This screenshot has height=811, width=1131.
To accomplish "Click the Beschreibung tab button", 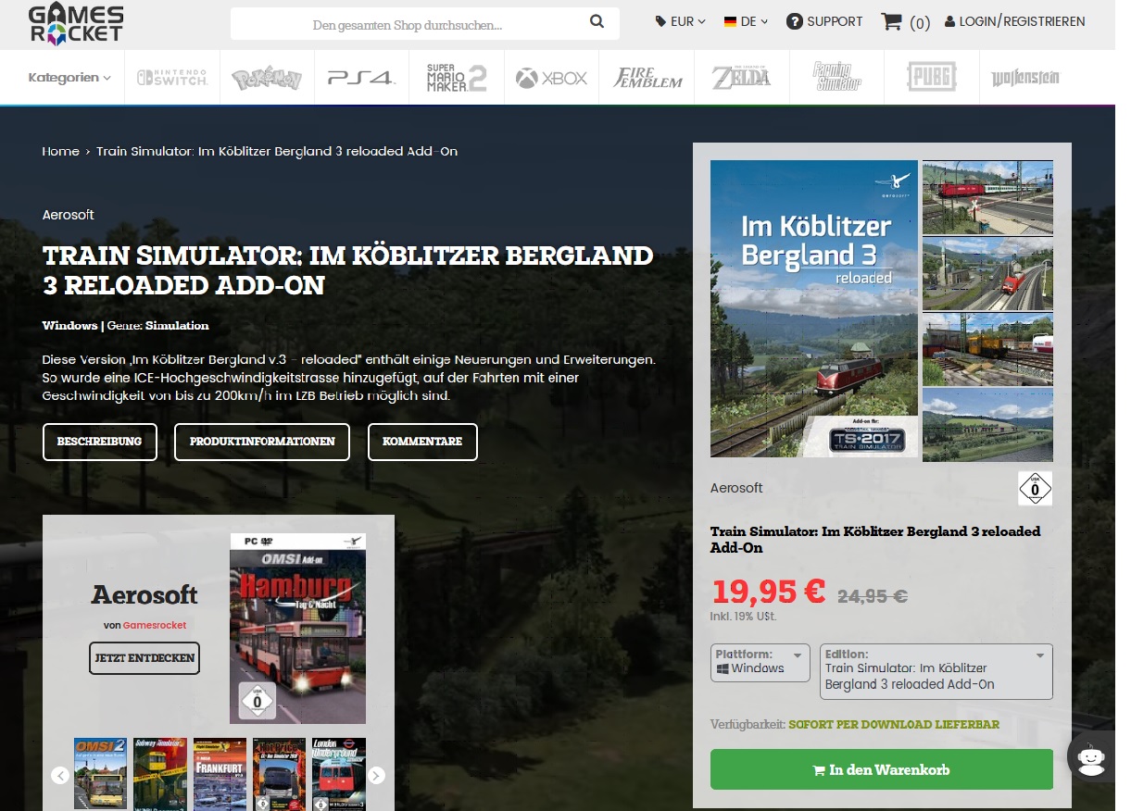I will click(x=100, y=442).
